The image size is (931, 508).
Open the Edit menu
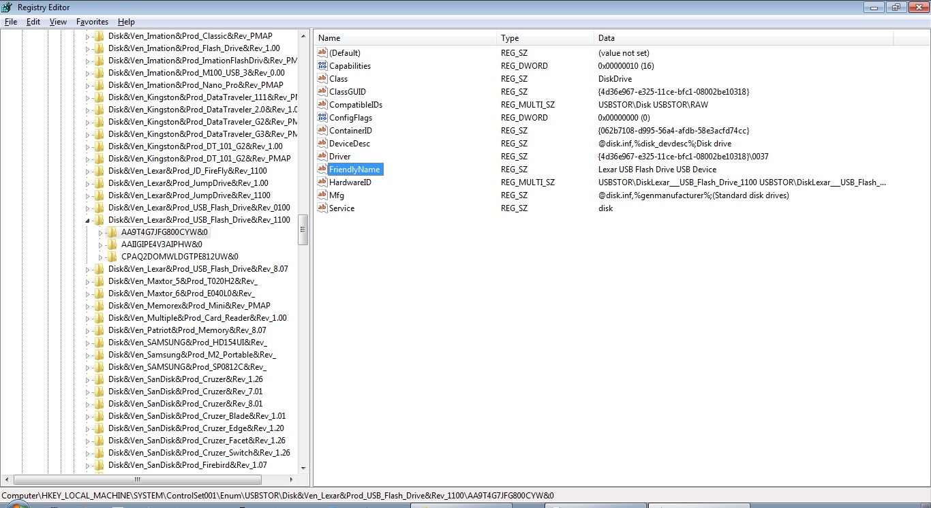(33, 22)
